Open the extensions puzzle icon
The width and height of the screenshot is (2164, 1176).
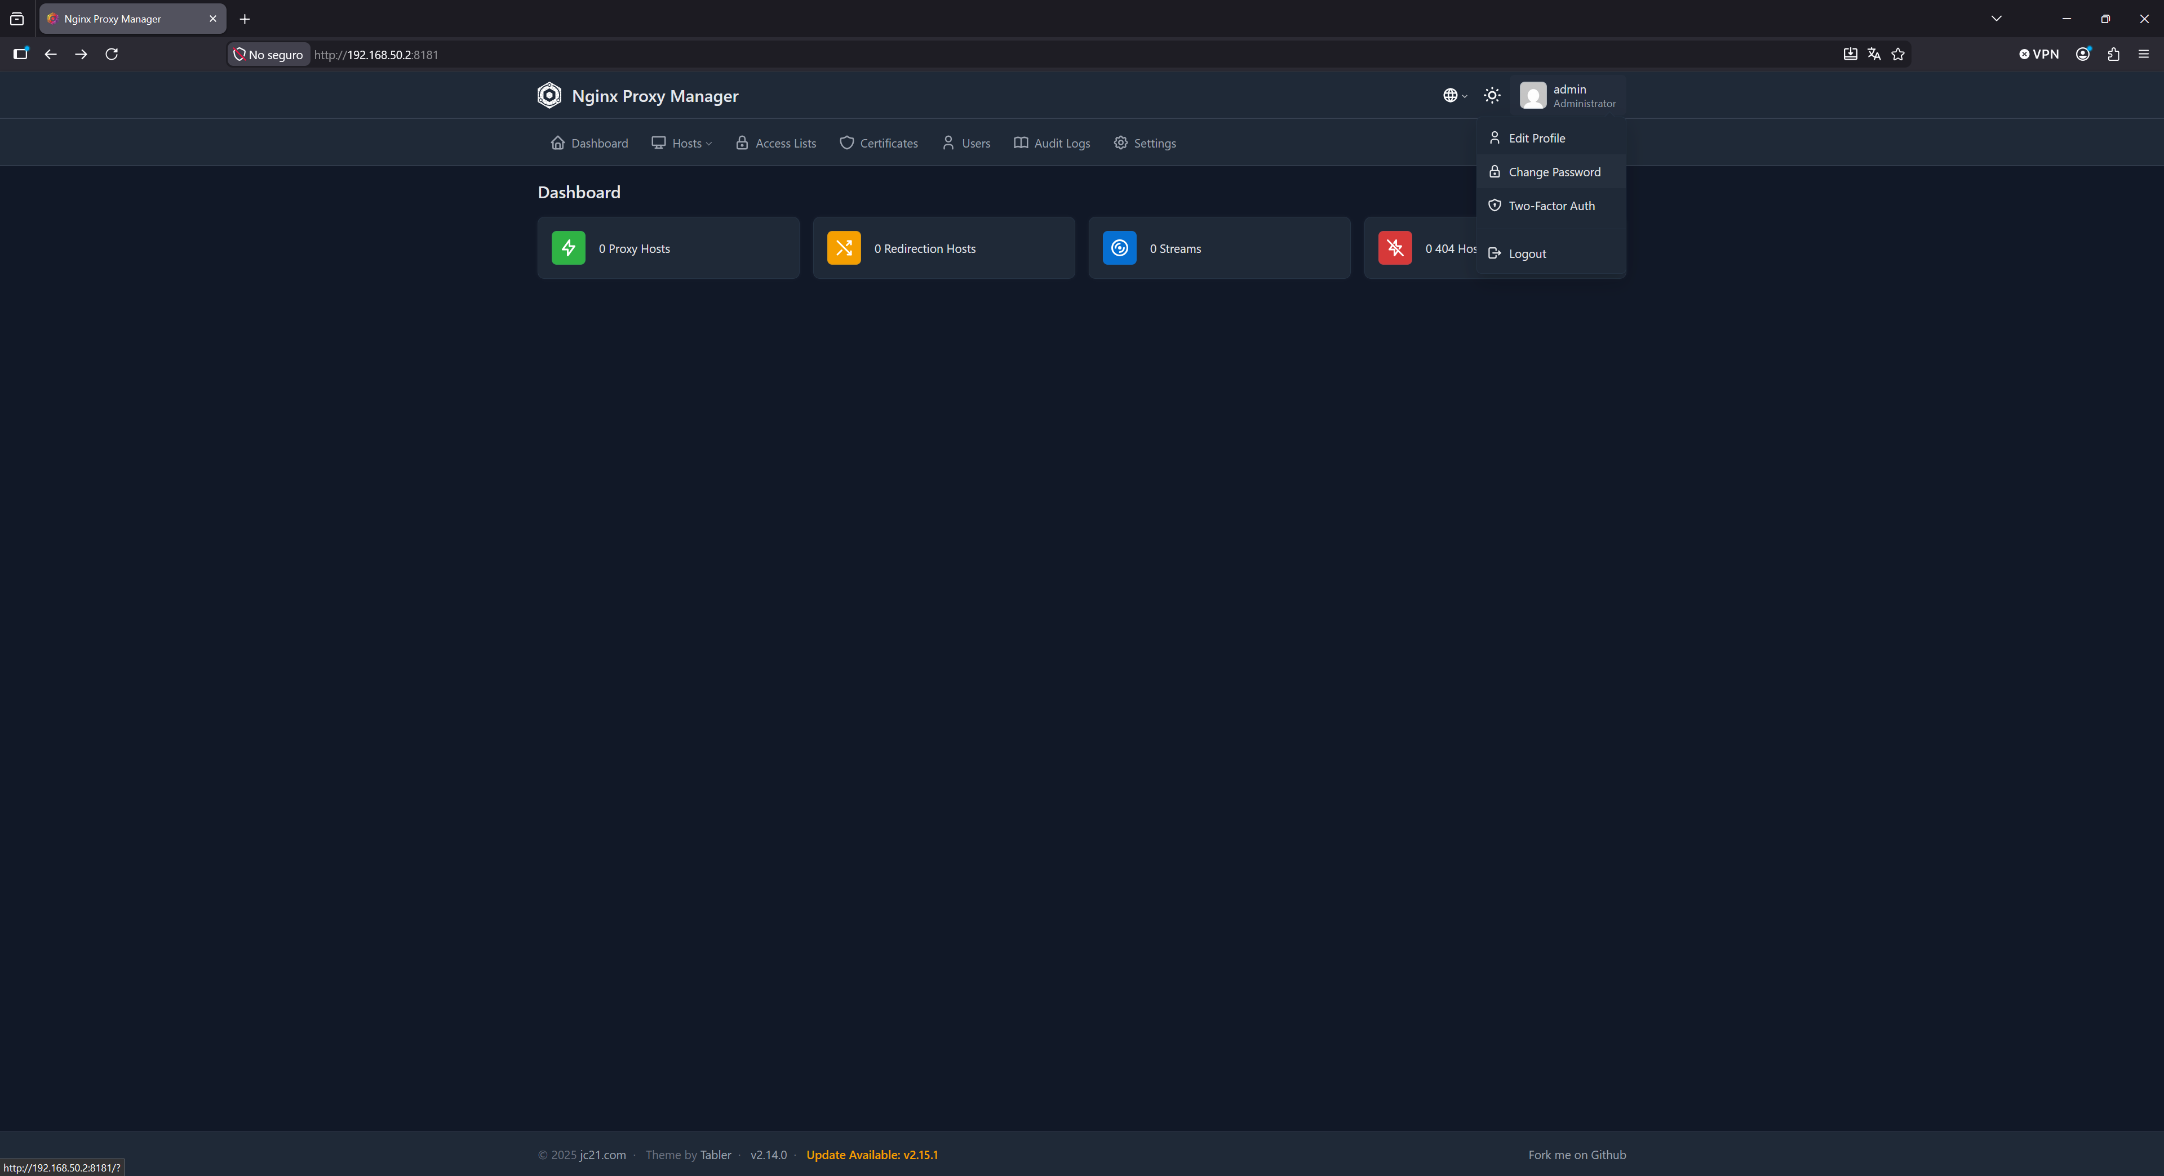coord(2114,55)
